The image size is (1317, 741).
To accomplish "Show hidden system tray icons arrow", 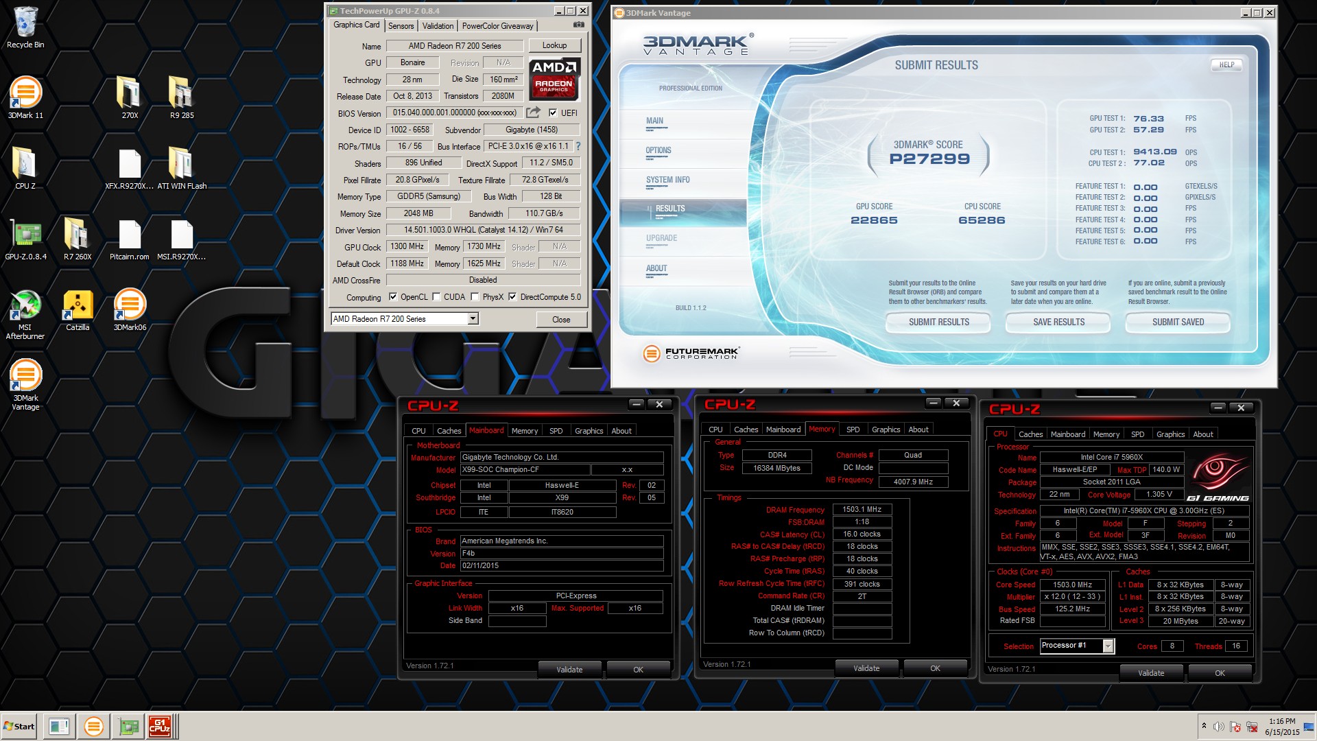I will point(1204,726).
